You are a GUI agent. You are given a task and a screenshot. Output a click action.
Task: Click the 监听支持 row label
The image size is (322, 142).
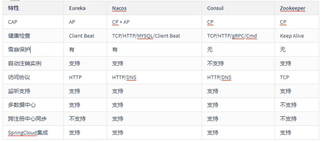[x=19, y=91]
